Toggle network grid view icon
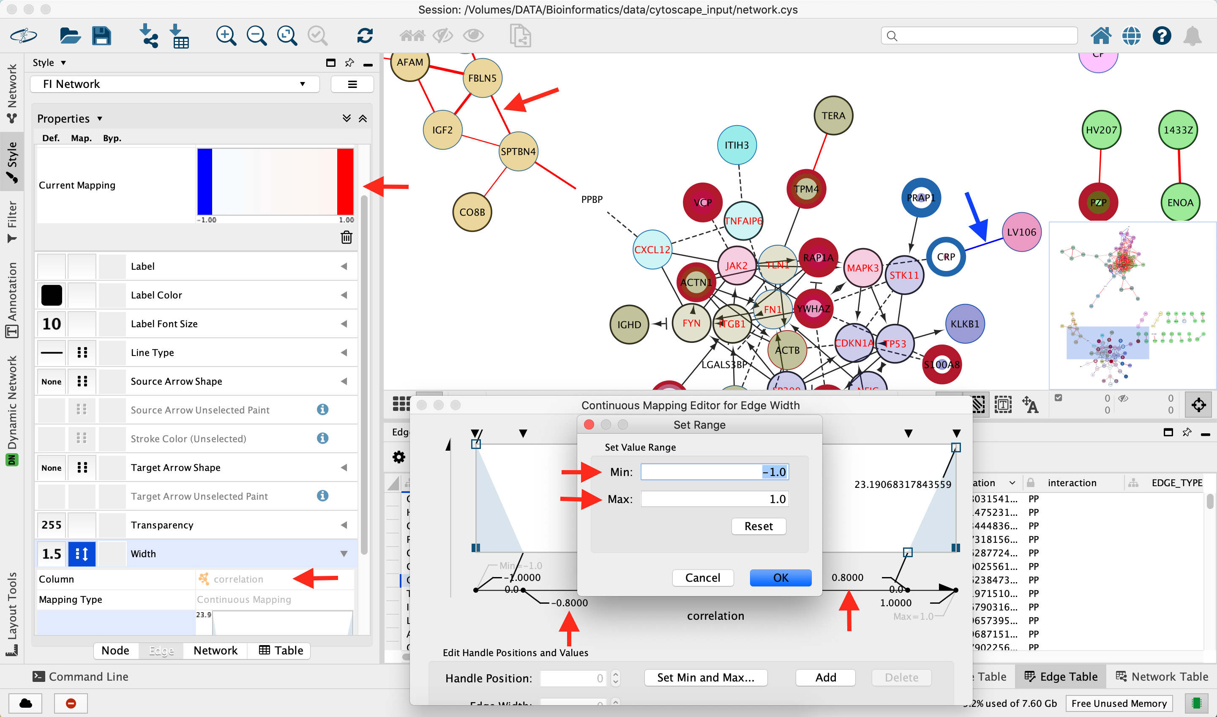This screenshot has width=1217, height=717. (401, 404)
